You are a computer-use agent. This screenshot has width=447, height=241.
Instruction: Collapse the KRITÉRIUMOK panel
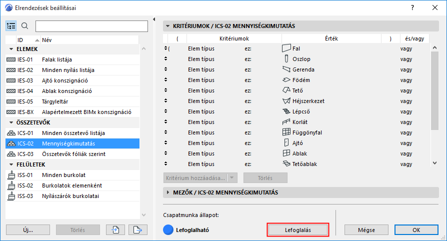167,25
